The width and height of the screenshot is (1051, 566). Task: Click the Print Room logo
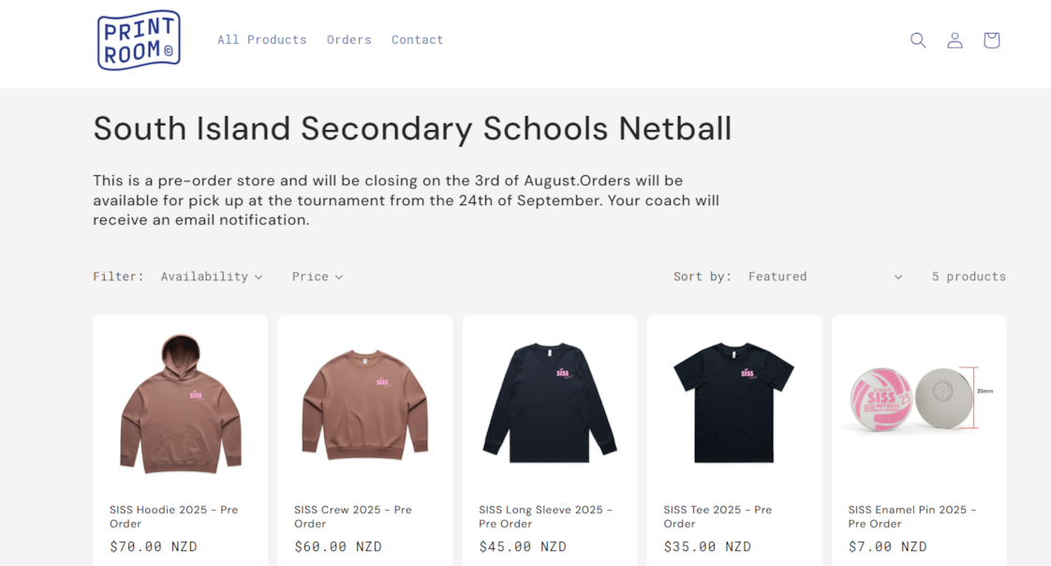(x=139, y=40)
